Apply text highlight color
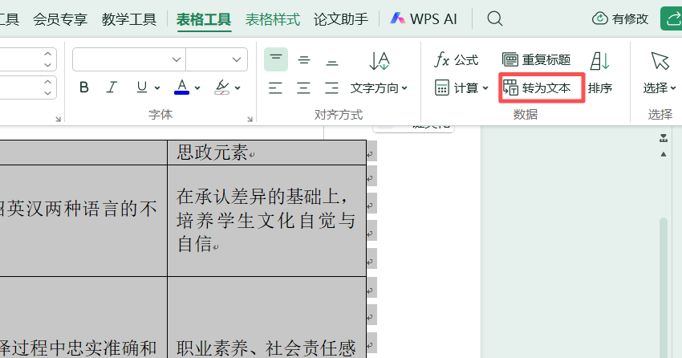This screenshot has height=358, width=682. click(x=221, y=87)
